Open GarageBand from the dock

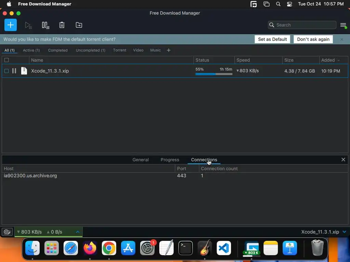205,248
